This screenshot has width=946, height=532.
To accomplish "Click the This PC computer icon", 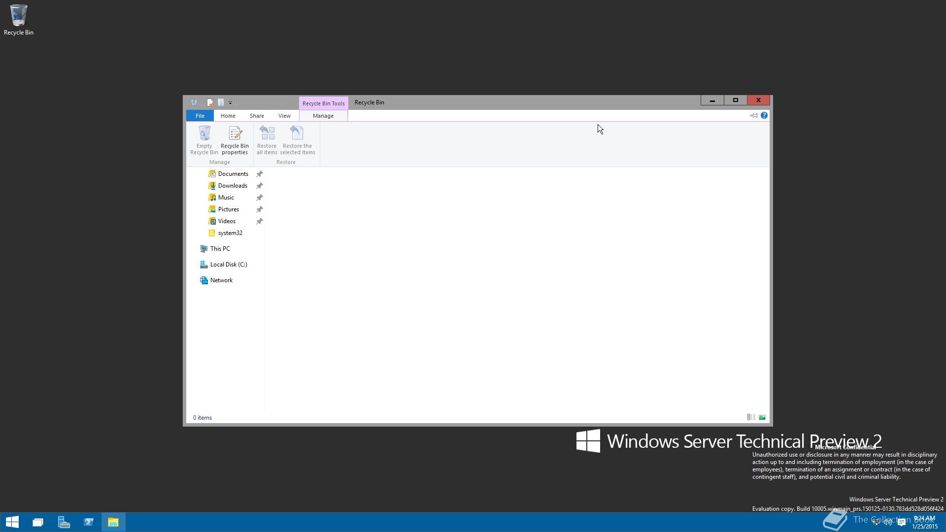I will (203, 249).
